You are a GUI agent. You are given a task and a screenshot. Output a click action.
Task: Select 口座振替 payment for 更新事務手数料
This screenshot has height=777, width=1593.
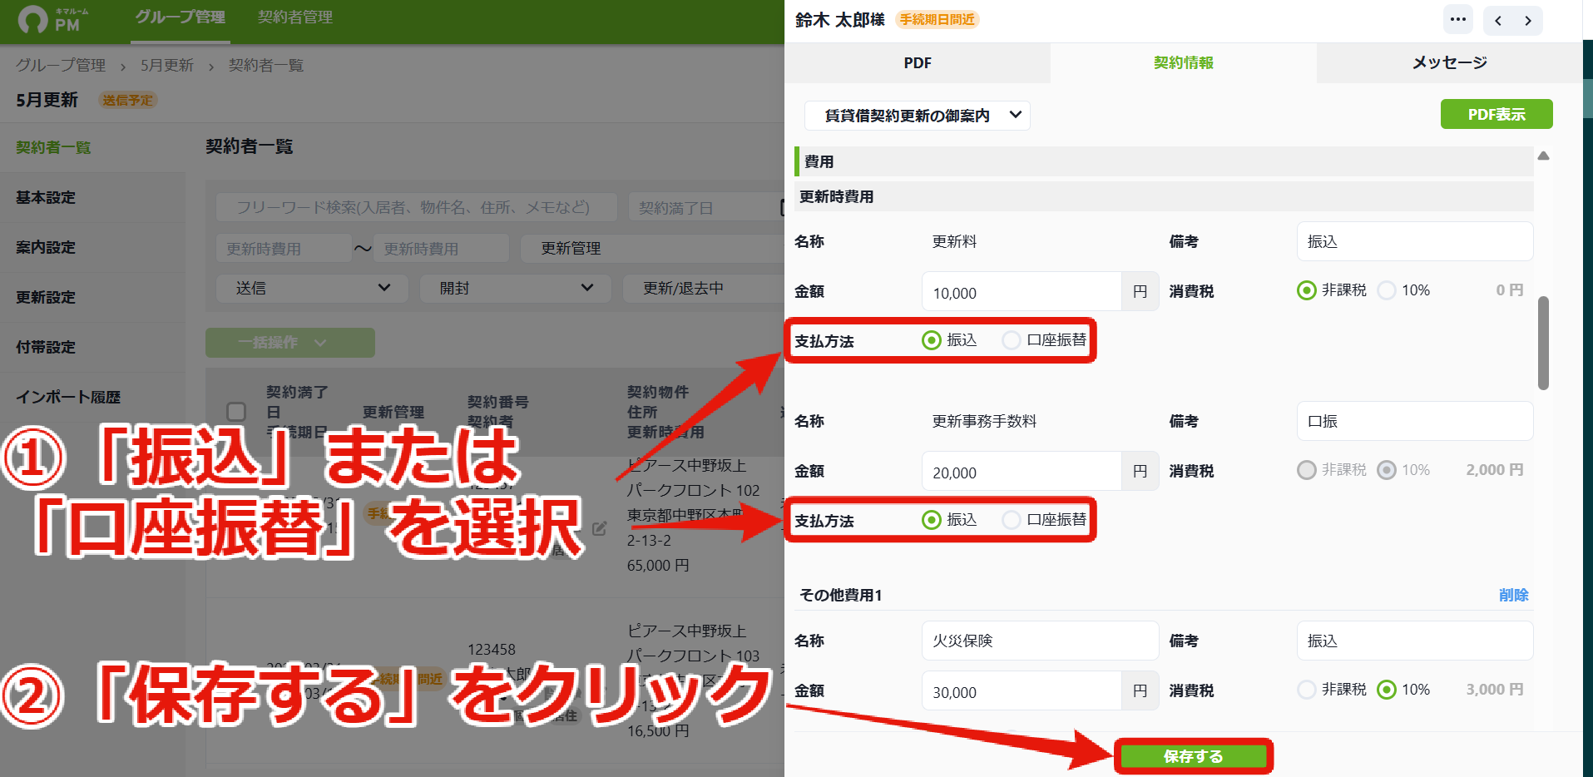pos(1012,520)
